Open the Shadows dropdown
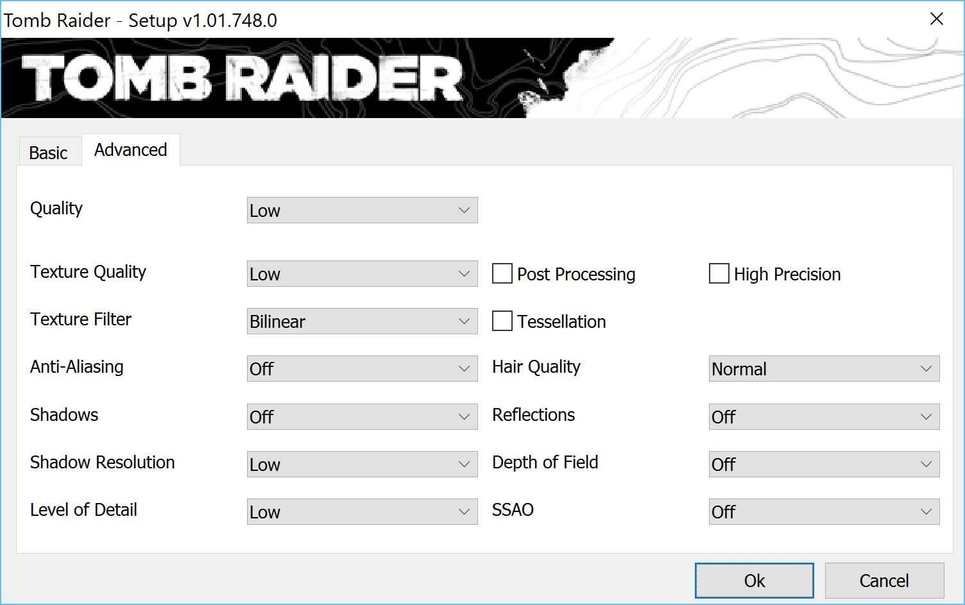The image size is (965, 605). click(x=362, y=417)
